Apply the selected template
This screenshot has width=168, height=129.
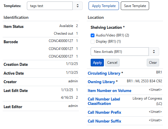coord(104,6)
